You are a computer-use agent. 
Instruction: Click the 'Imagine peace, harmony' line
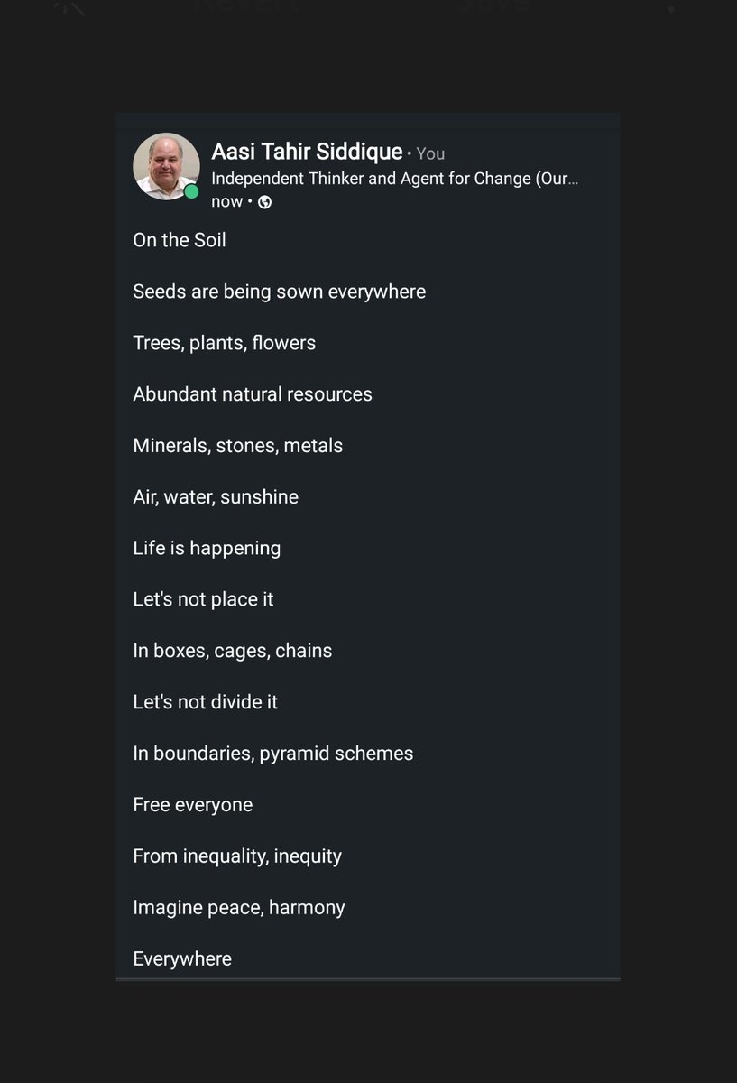coord(239,907)
